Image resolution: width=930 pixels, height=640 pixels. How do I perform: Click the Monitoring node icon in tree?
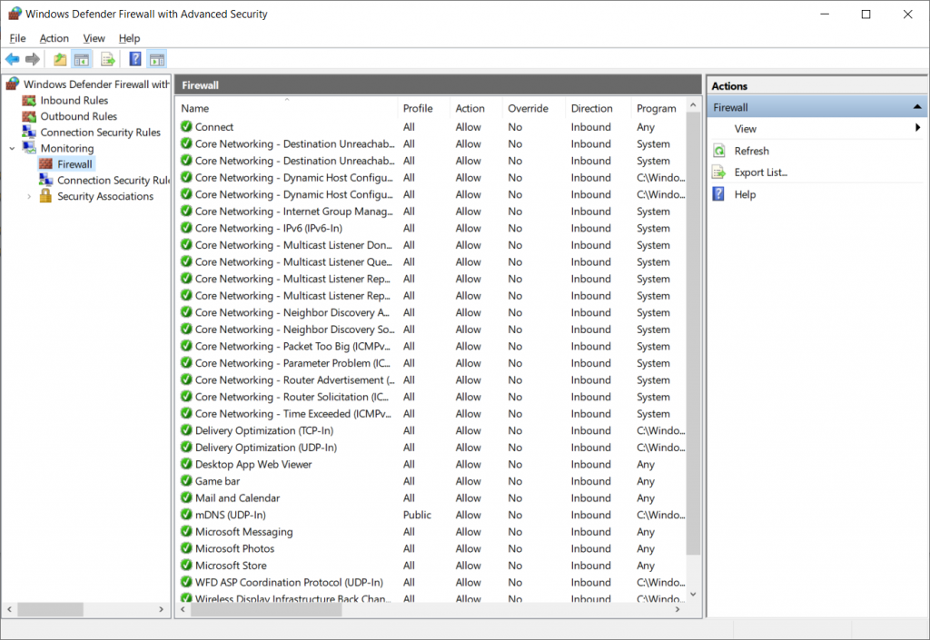tap(29, 148)
